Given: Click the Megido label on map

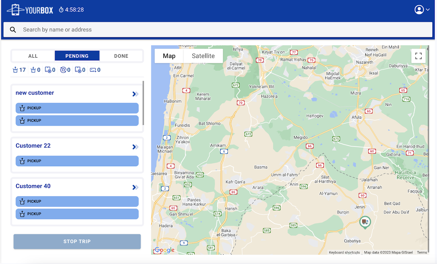Looking at the screenshot, I should coord(301,137).
